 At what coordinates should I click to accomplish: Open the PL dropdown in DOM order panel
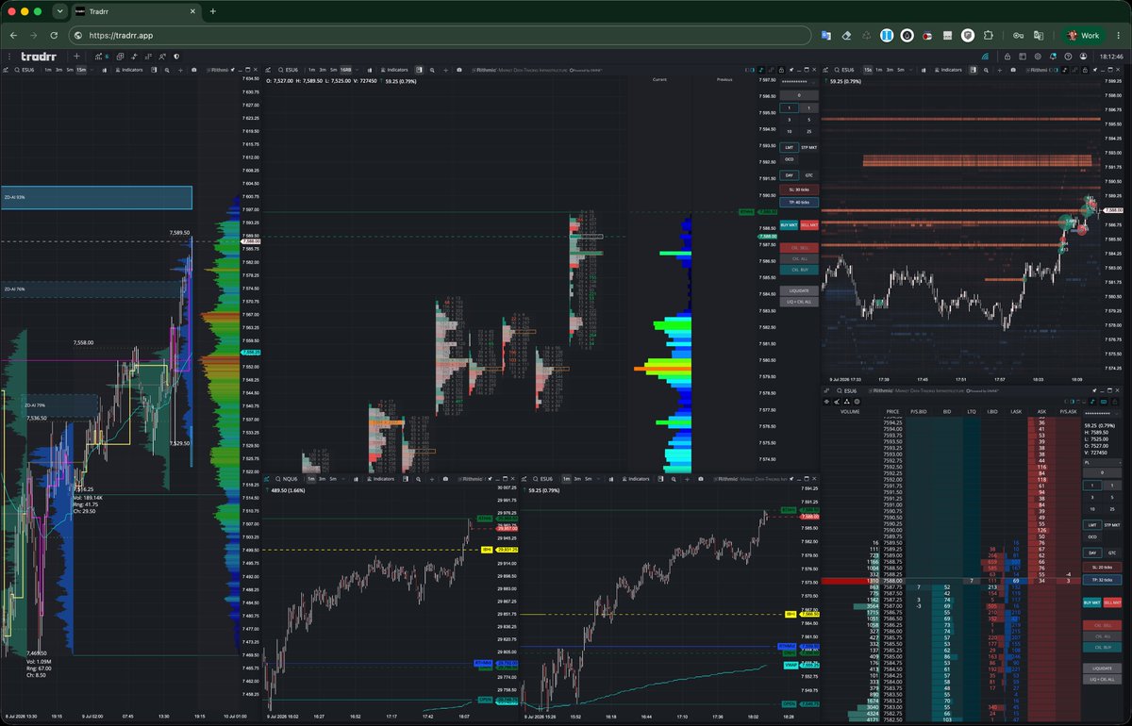pos(1102,463)
